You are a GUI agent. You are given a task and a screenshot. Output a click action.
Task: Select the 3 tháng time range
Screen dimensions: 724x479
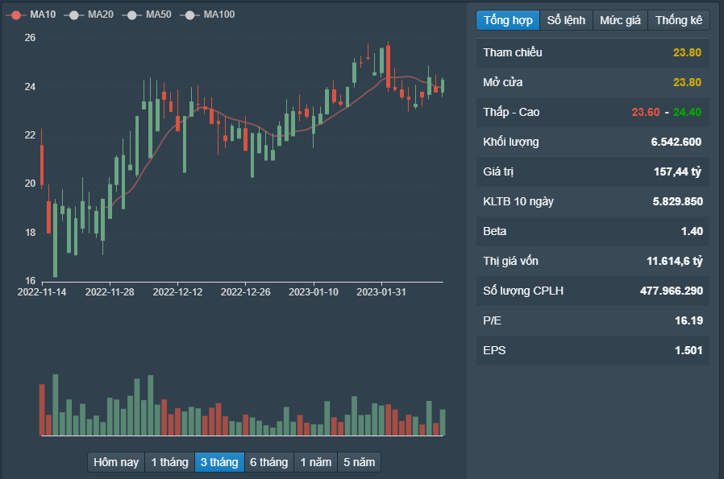point(219,462)
